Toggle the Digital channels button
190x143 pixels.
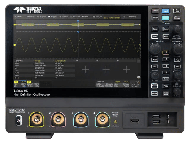coord(166,79)
